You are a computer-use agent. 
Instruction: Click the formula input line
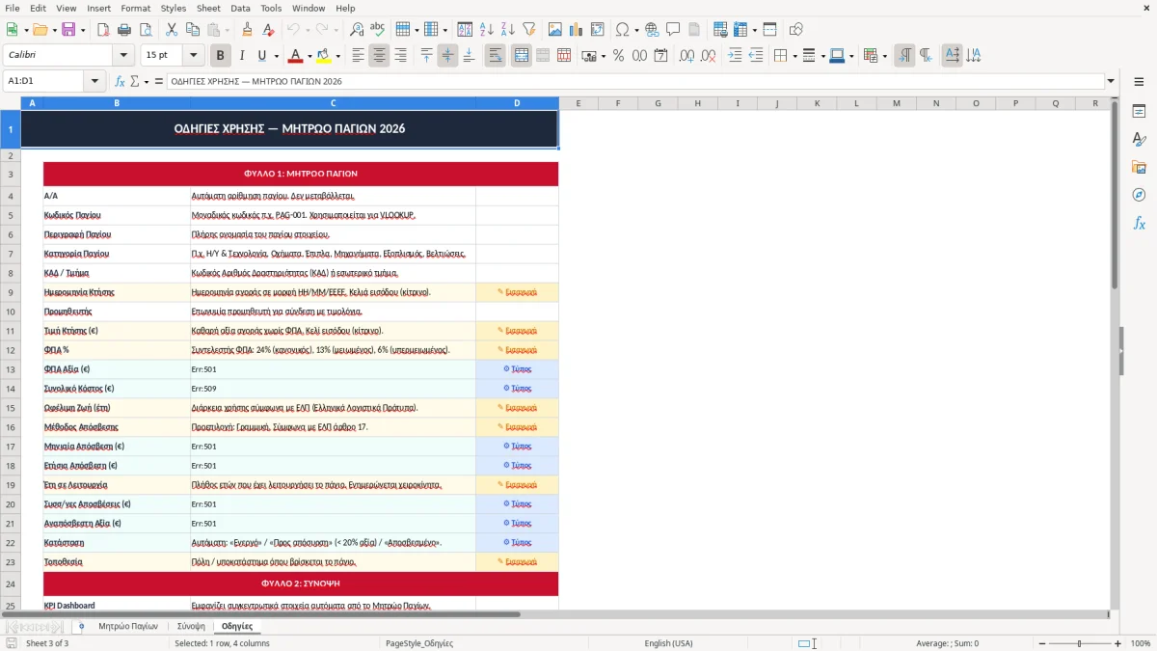[635, 81]
